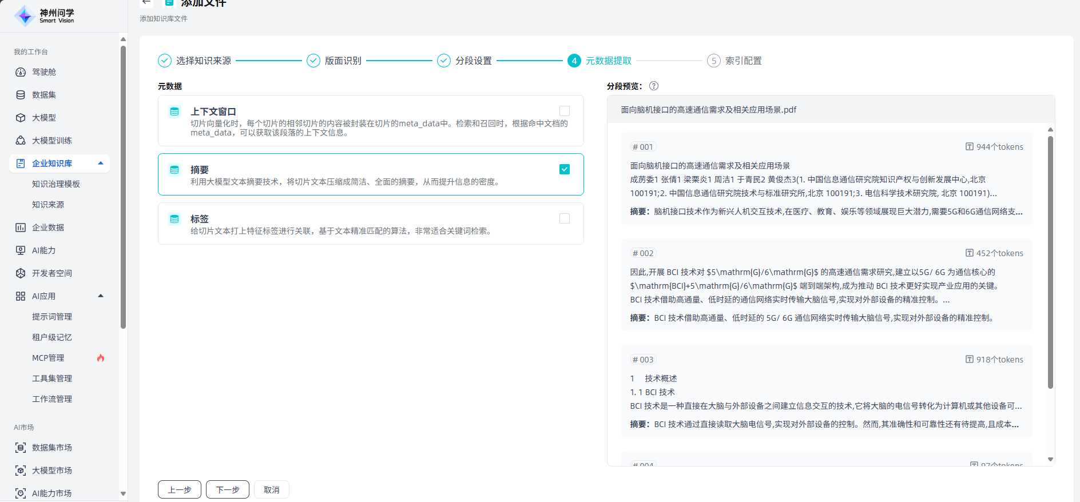Image resolution: width=1080 pixels, height=502 pixels.
Task: Enable the 上下文窗口 checkbox
Action: (x=565, y=111)
